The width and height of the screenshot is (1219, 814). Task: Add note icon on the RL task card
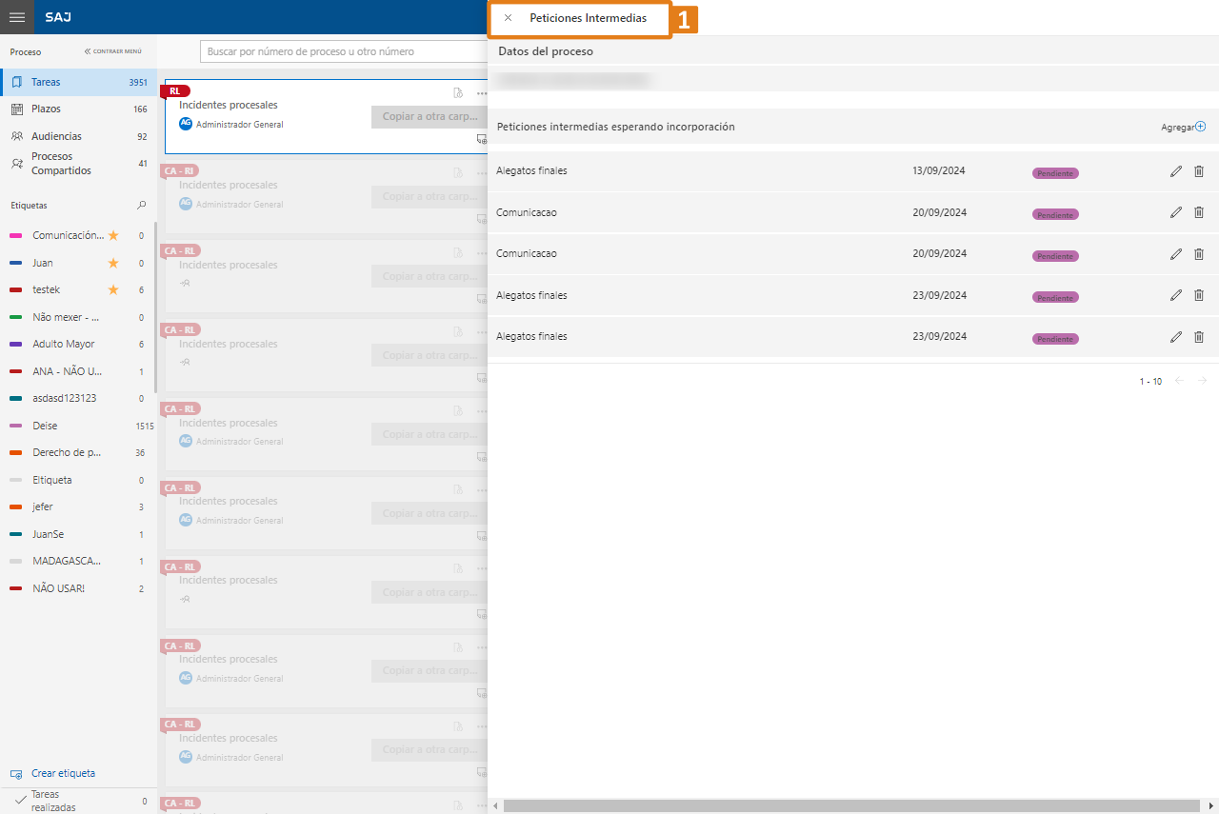click(x=482, y=139)
